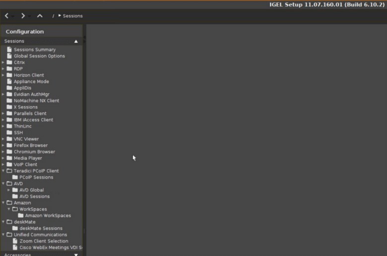Image resolution: width=387 pixels, height=256 pixels.
Task: Expand the Horizon Client tree node
Action: [3, 75]
